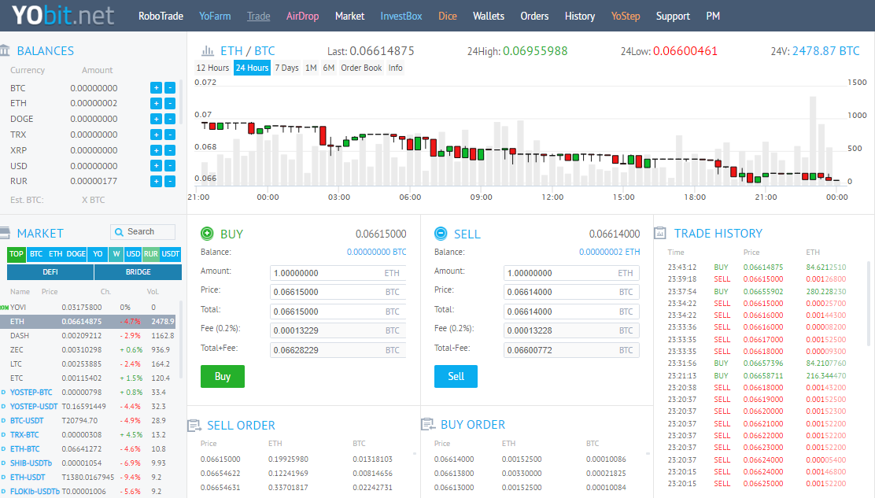Select the 6M chart range
Viewport: 875px width, 498px height.
(x=329, y=68)
